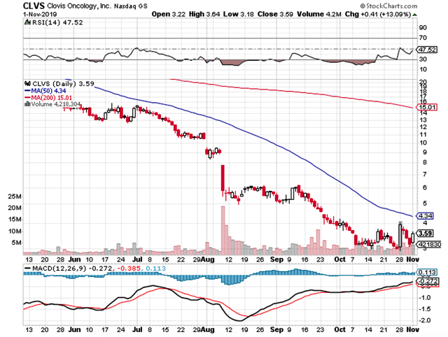Image resolution: width=448 pixels, height=337 pixels.
Task: Click the CLVS ticker symbol in the header
Action: (34, 6)
